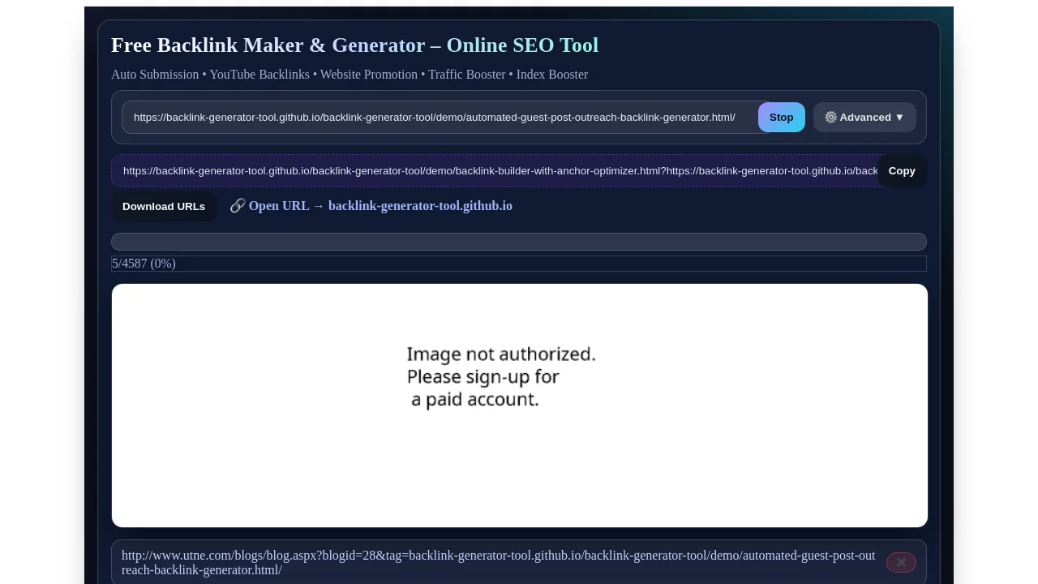Click the chain link icon before Open URL

(238, 205)
